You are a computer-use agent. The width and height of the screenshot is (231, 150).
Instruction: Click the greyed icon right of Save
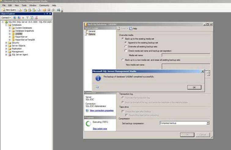pyautogui.click(x=53, y=10)
